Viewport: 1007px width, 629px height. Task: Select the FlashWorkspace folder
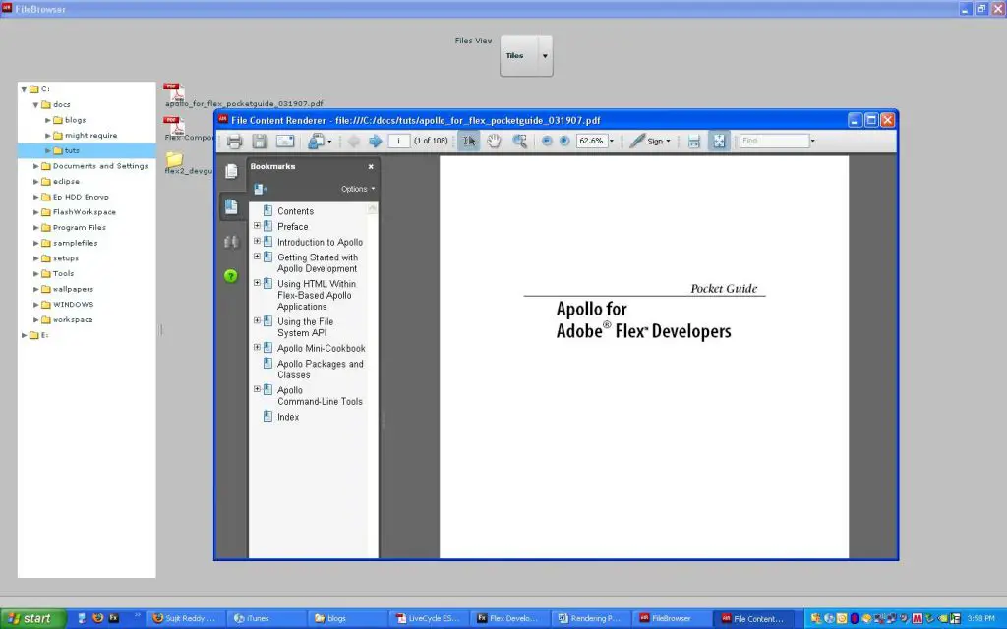85,212
